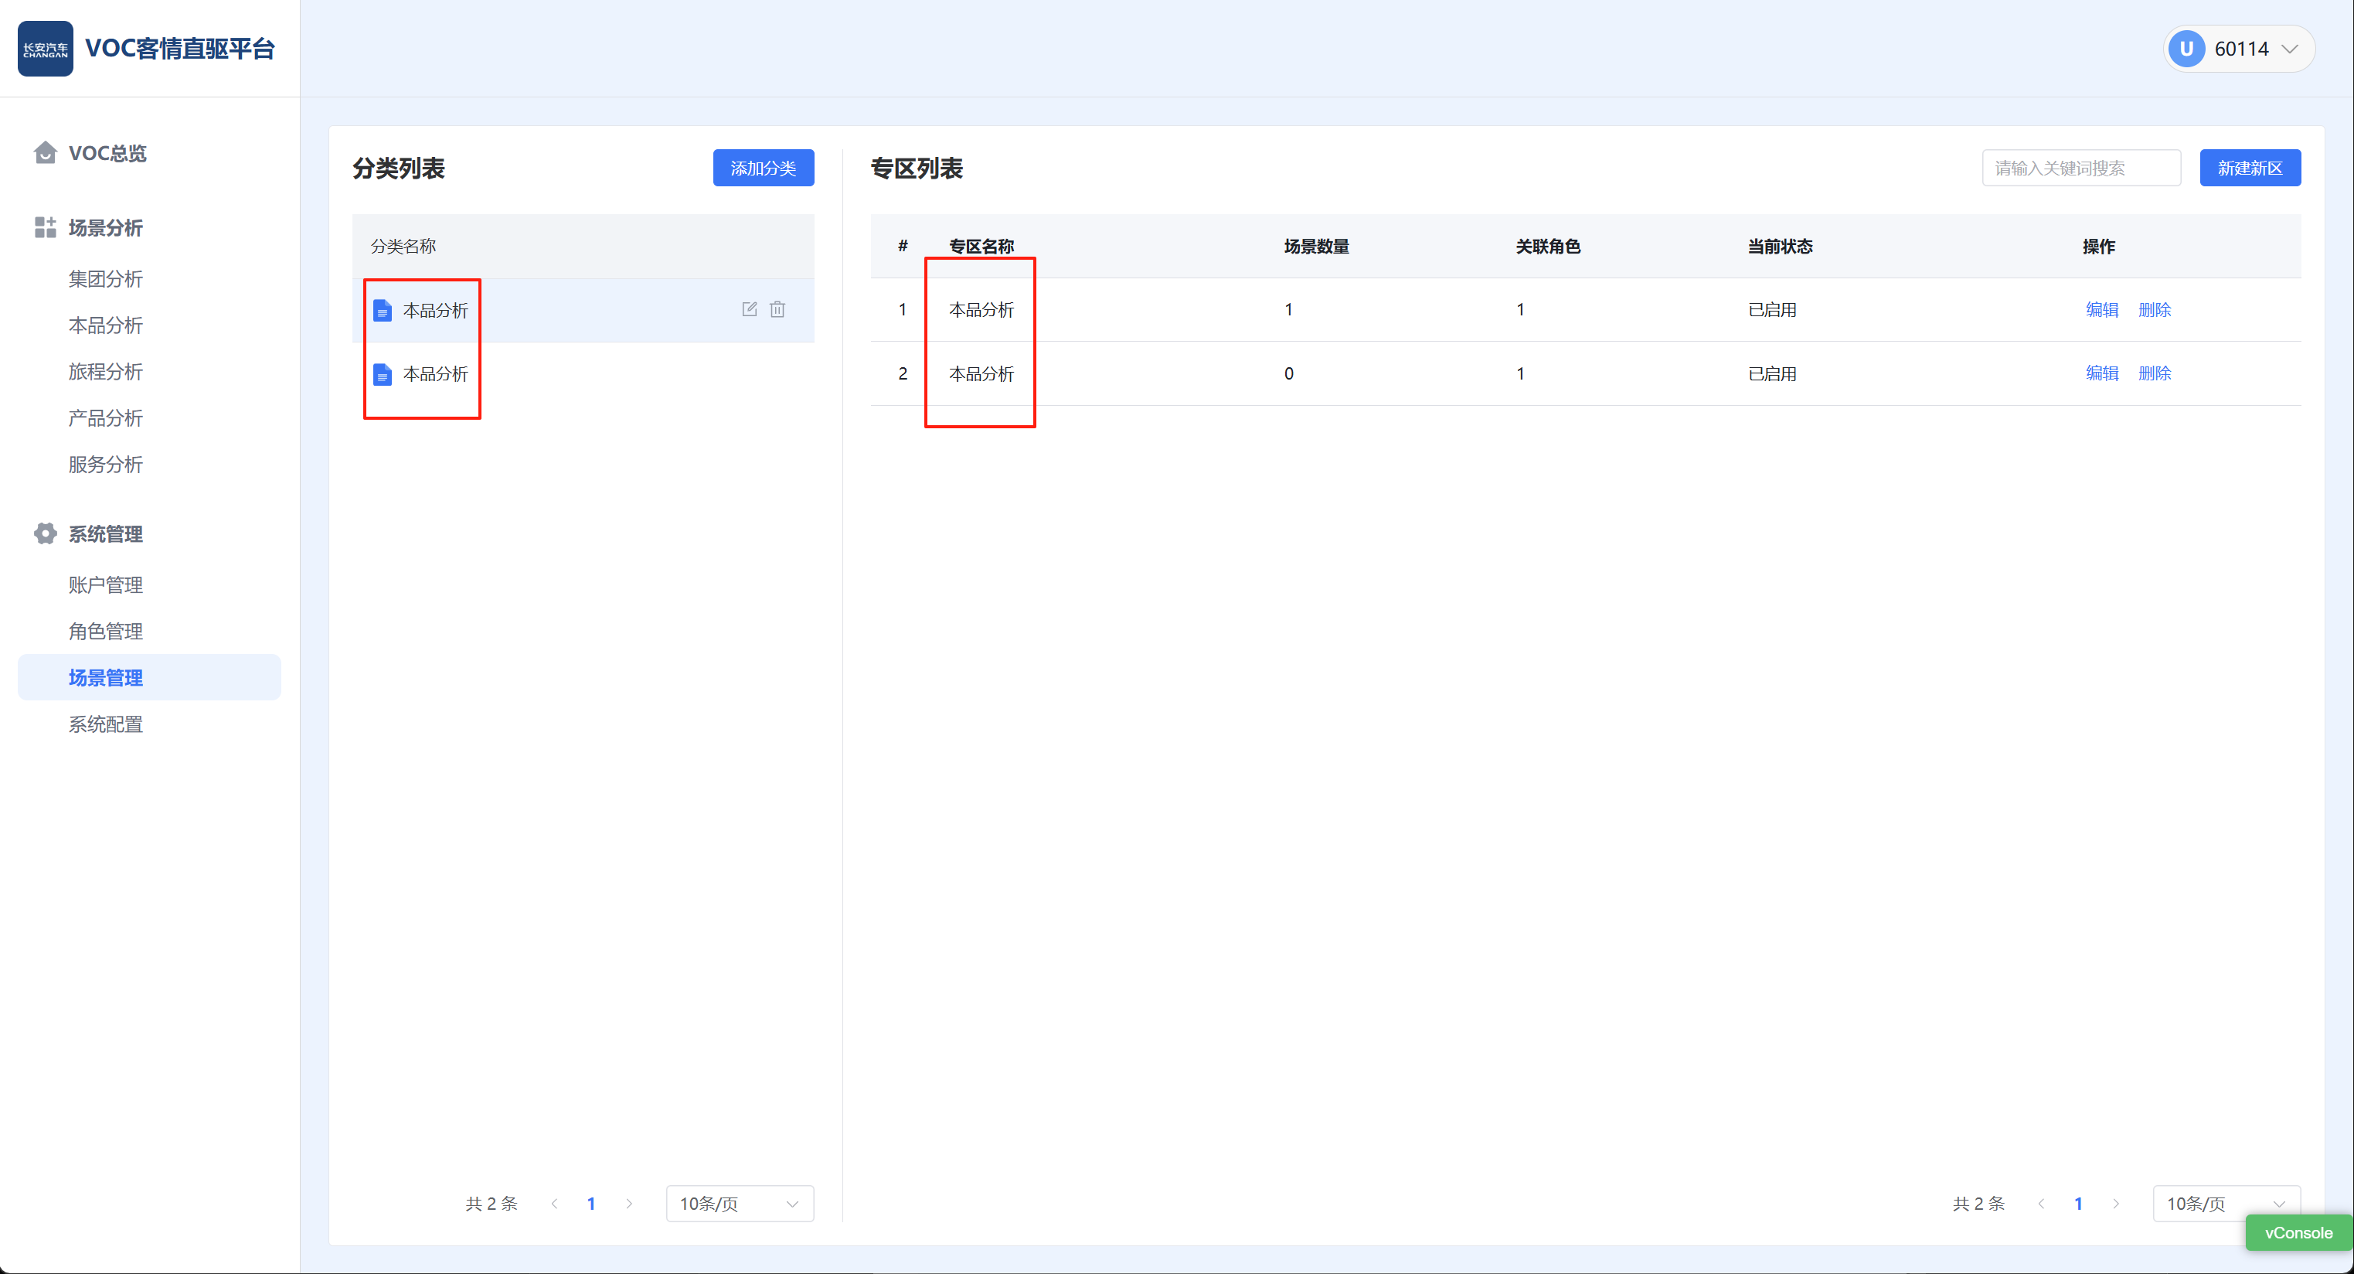2354x1274 pixels.
Task: Click 删除 link in zone row 2
Action: 2154,374
